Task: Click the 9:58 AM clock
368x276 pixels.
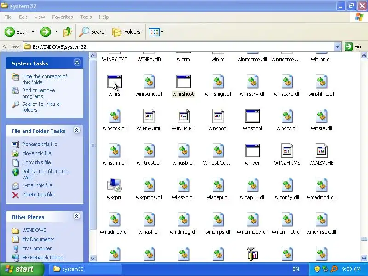Action: click(351, 269)
